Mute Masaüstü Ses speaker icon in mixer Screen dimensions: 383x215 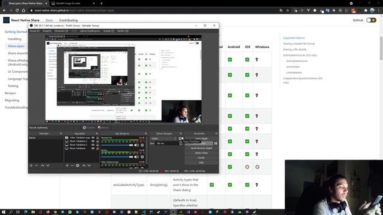click(136, 145)
